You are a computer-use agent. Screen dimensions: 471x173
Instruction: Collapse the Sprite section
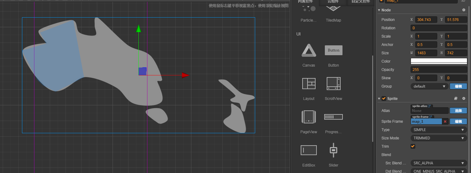click(x=379, y=99)
